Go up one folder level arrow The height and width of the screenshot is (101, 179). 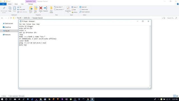point(11,18)
